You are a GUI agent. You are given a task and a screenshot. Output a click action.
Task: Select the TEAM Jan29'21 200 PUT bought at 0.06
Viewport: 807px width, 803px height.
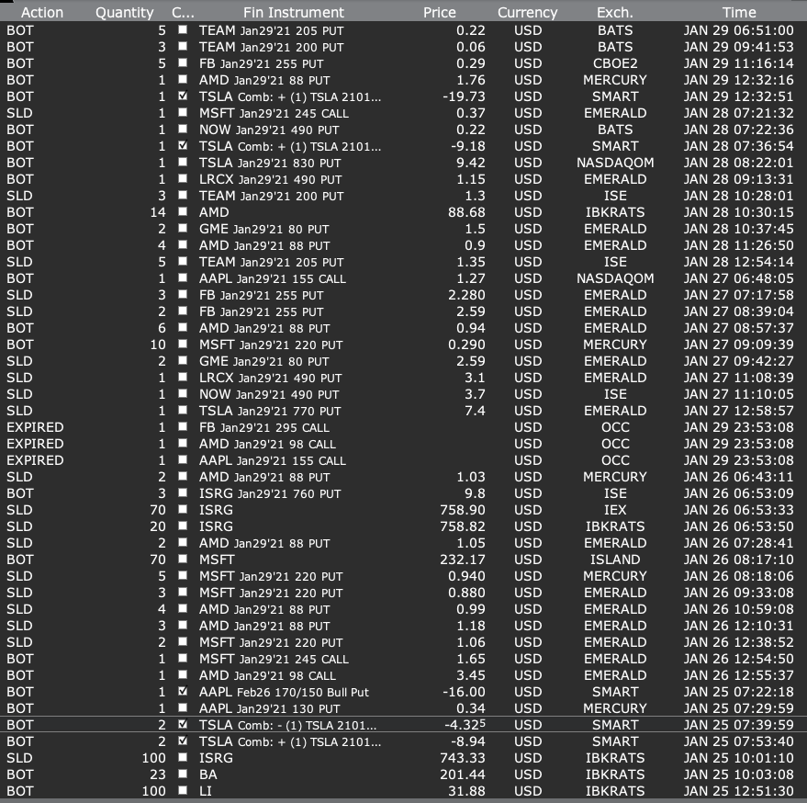(271, 47)
